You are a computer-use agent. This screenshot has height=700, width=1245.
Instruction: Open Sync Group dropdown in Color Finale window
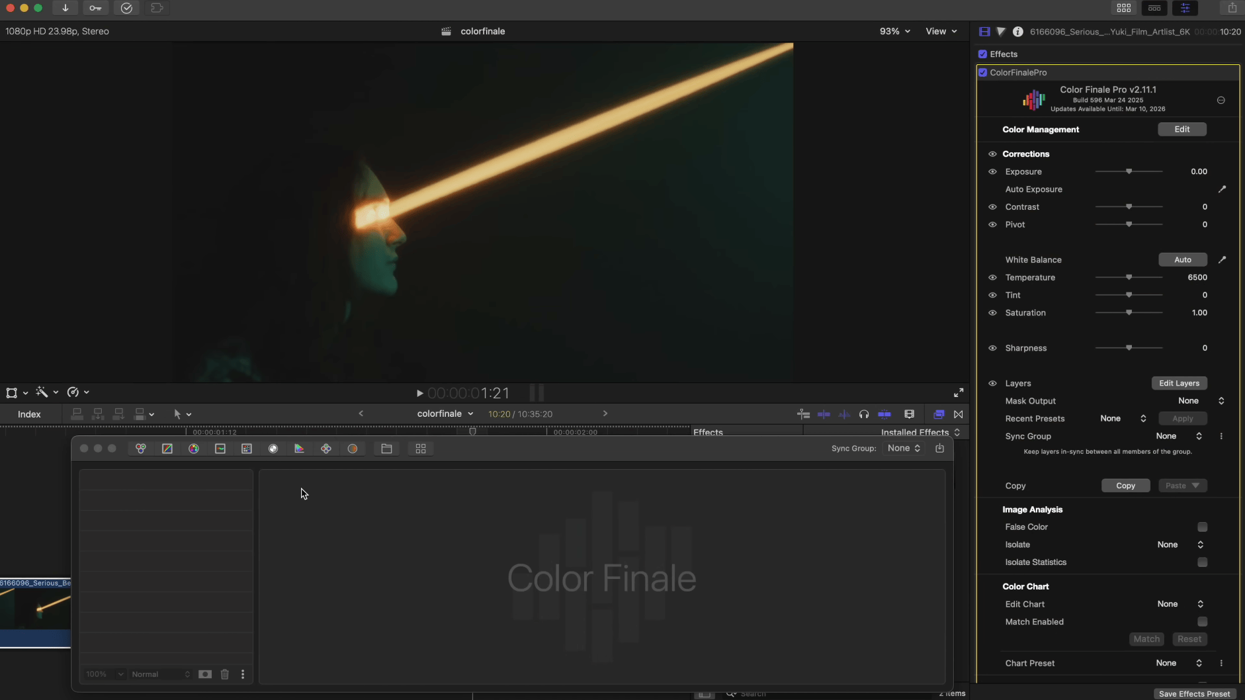[904, 448]
